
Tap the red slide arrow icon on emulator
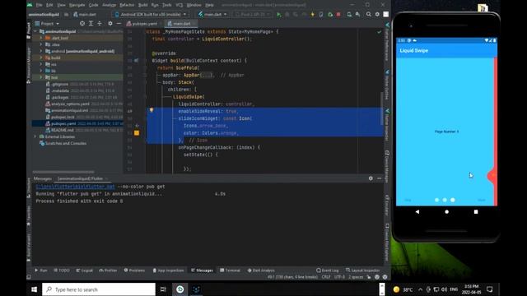pyautogui.click(x=492, y=175)
